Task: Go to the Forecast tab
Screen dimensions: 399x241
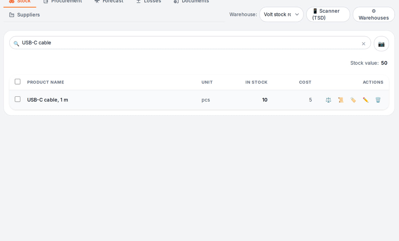Action: pyautogui.click(x=109, y=1)
